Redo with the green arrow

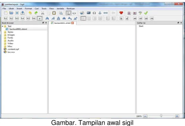(x=36, y=13)
